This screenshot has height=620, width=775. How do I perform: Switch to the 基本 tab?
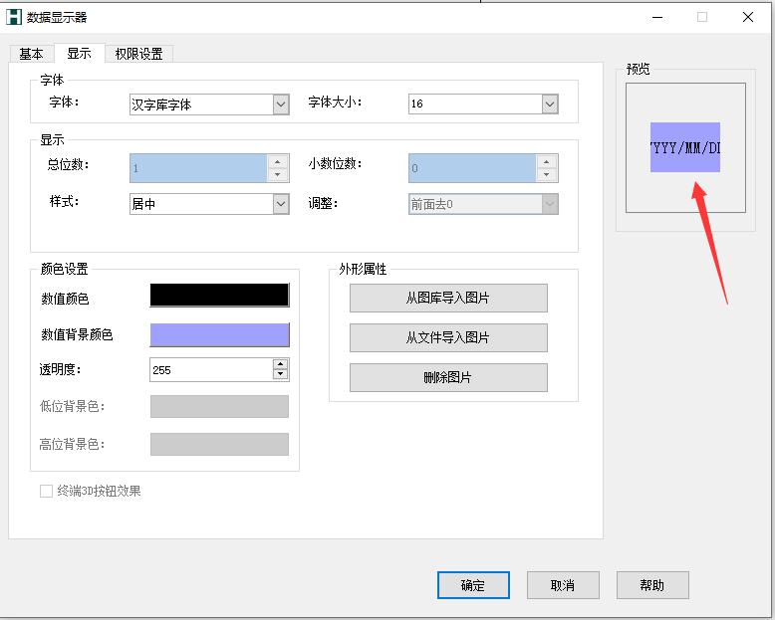tap(31, 54)
